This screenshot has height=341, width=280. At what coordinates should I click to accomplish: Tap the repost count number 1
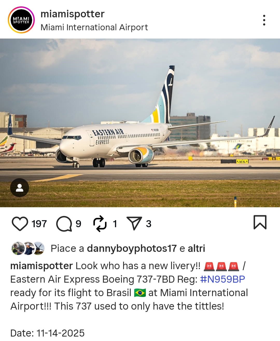point(115,224)
